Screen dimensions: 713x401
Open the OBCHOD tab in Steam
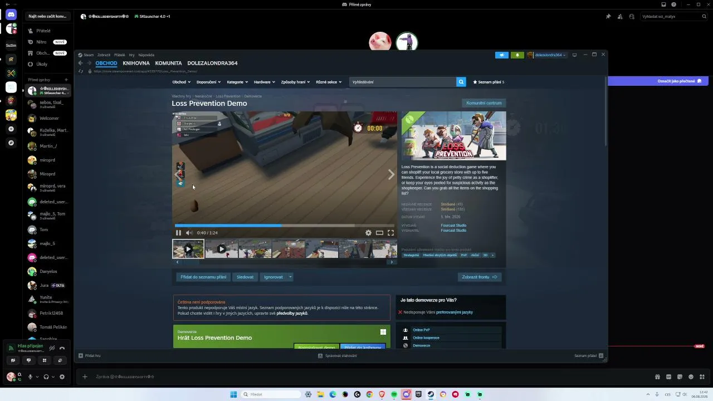(106, 63)
